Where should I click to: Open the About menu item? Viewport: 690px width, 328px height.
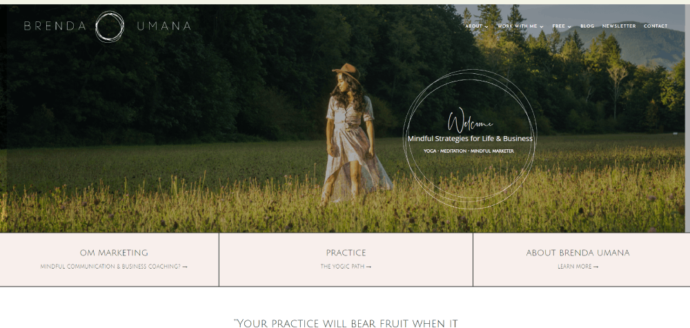pyautogui.click(x=474, y=26)
